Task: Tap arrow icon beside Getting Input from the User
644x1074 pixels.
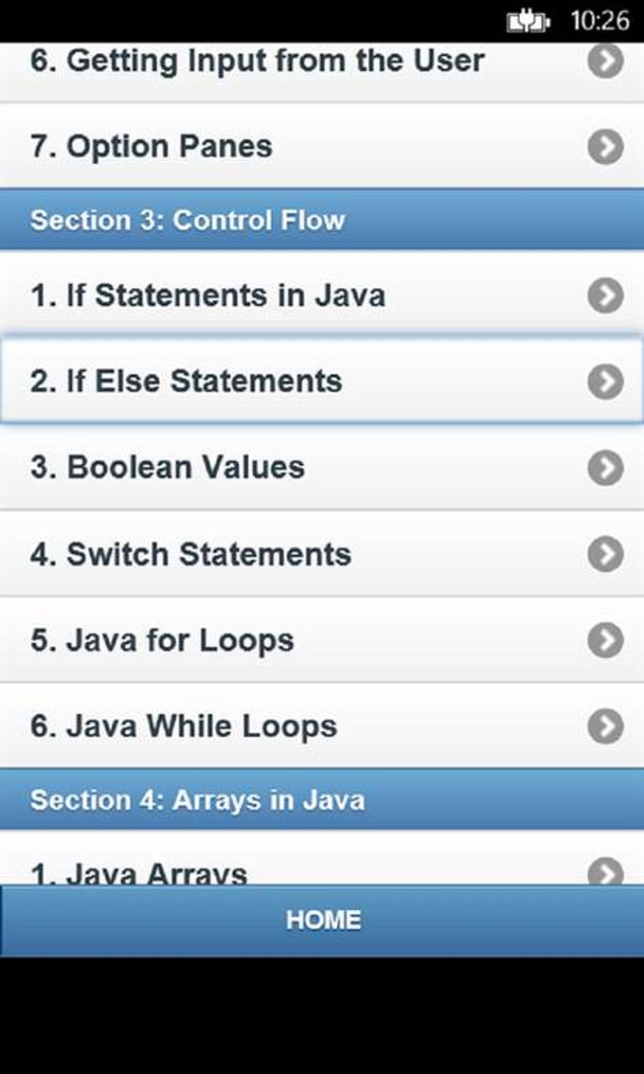Action: pyautogui.click(x=605, y=61)
